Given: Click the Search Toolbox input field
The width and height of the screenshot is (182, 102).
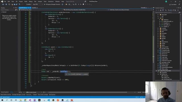Looking at the screenshot, I should 8,10.
